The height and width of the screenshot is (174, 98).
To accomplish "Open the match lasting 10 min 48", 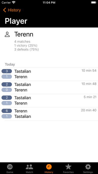I will (x=49, y=87).
